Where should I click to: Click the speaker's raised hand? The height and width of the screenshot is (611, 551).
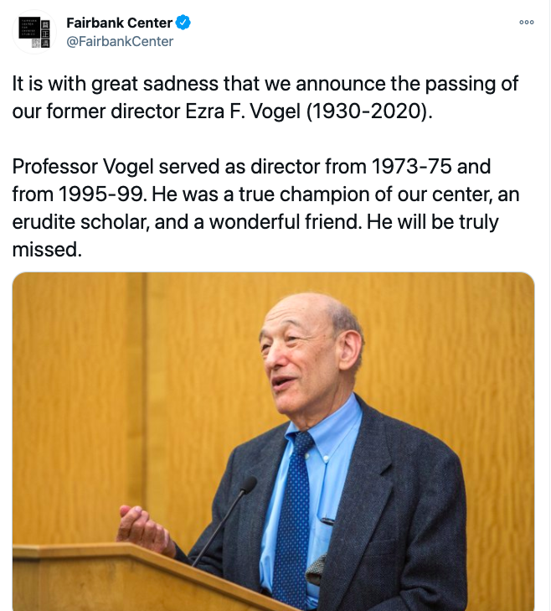point(146,529)
